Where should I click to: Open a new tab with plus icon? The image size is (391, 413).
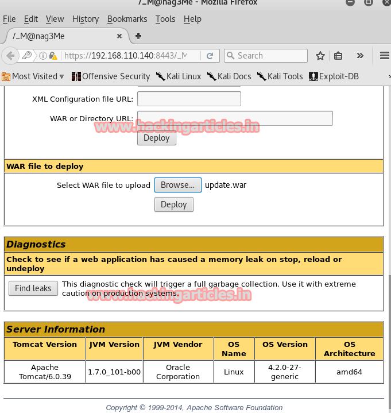click(x=138, y=36)
